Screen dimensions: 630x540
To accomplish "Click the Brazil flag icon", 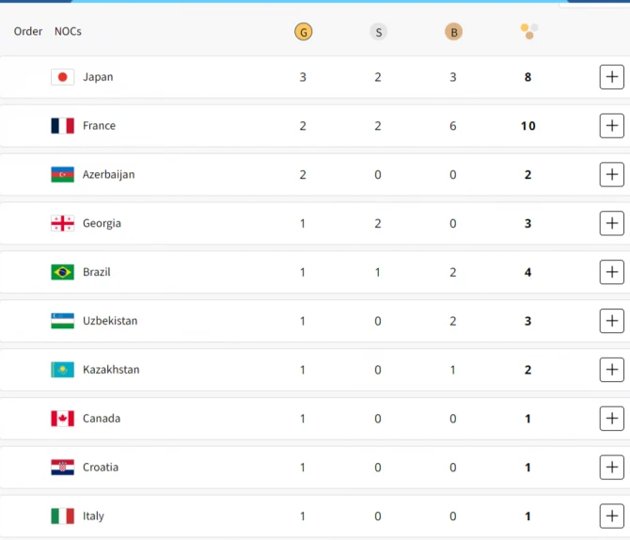I will click(x=62, y=272).
